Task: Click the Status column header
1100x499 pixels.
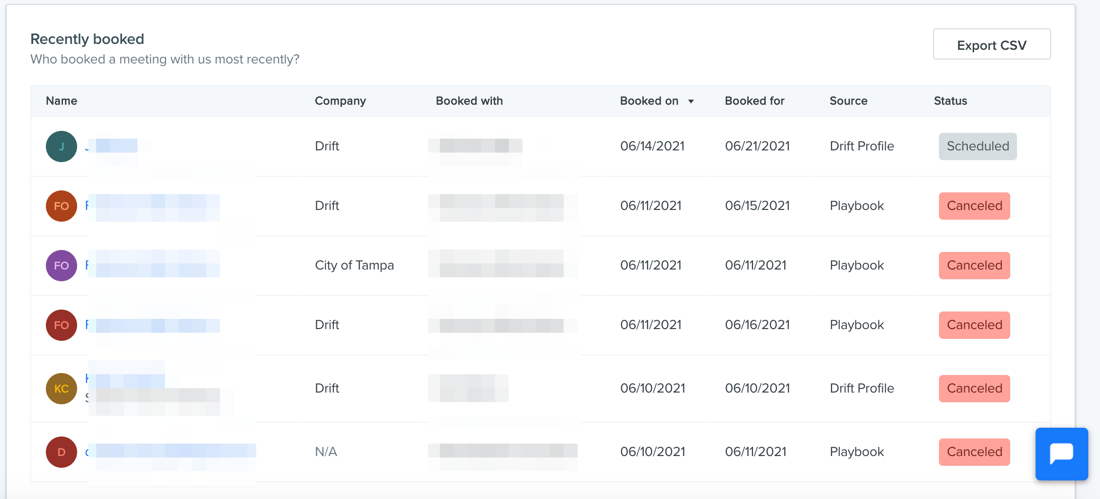Action: (950, 101)
